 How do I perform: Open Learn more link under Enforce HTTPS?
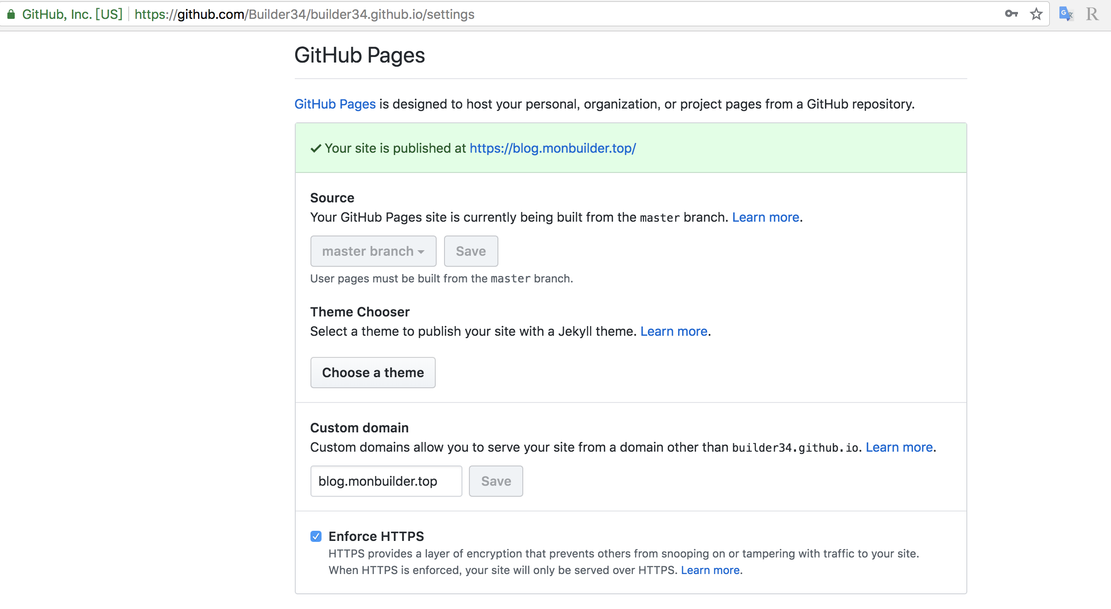(x=710, y=570)
